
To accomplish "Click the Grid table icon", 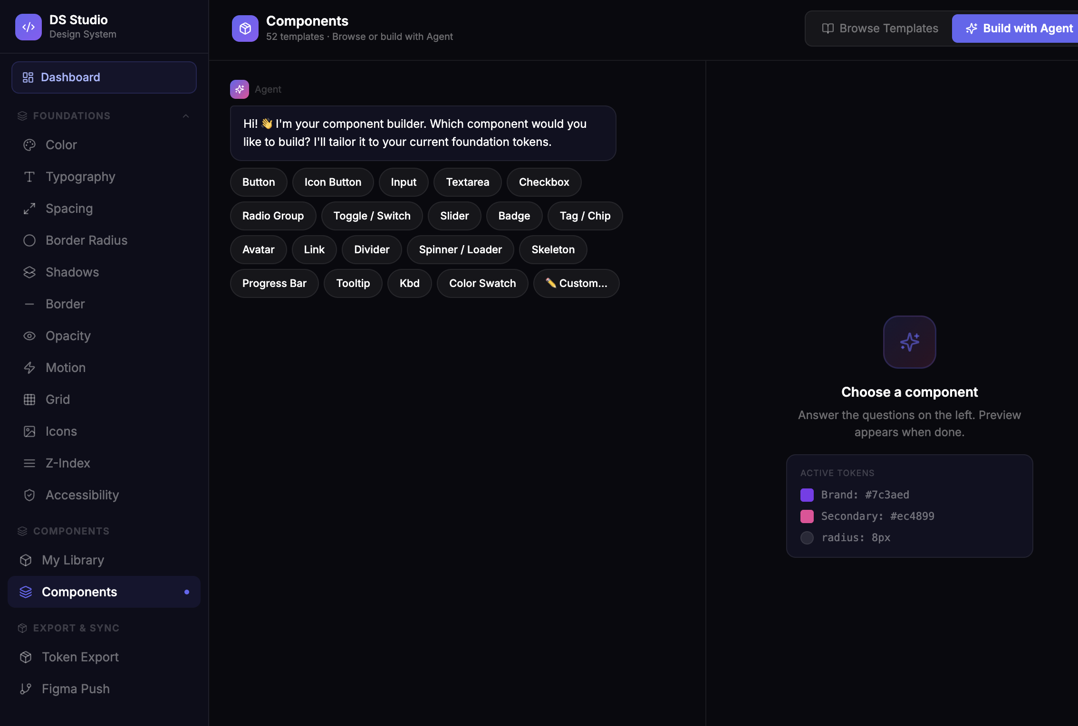I will (x=29, y=400).
